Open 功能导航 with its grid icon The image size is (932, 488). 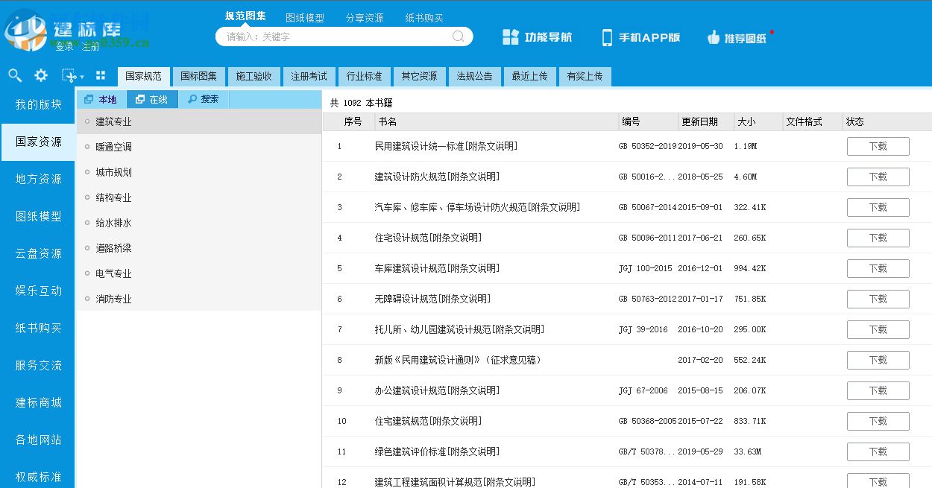coord(510,37)
